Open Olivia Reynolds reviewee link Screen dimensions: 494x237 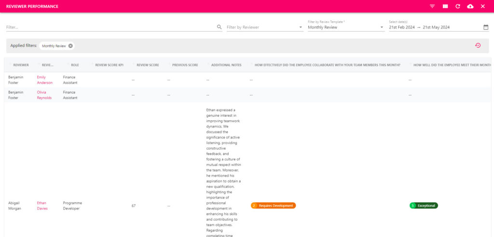(44, 95)
